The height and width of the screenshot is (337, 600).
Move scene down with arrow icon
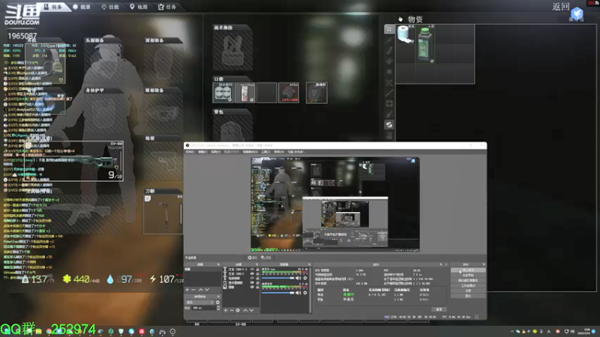click(x=207, y=290)
